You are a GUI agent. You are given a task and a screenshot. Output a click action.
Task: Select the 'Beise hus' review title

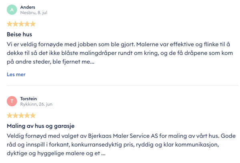click(19, 34)
